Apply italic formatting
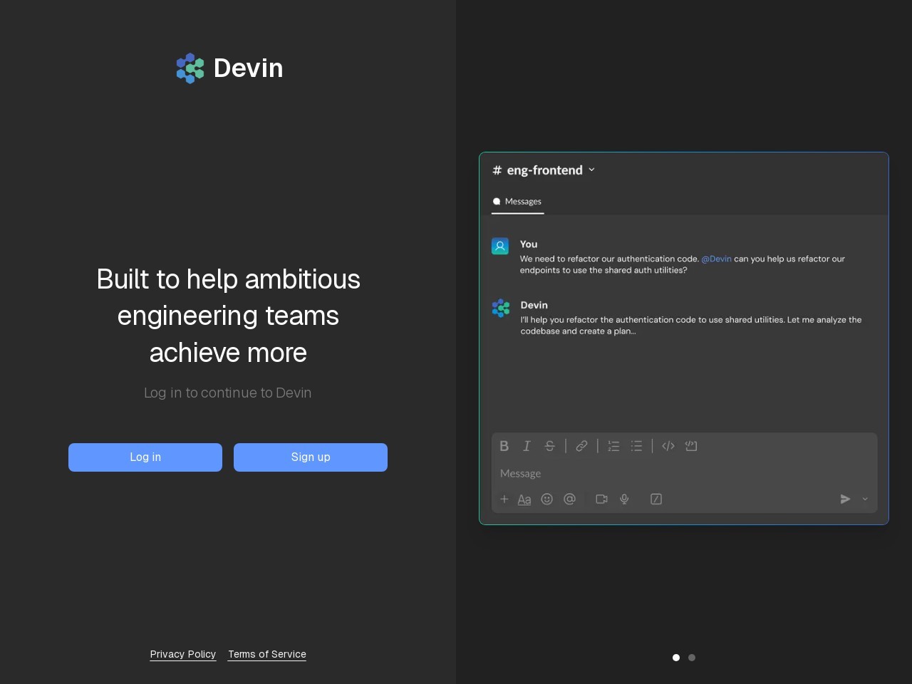The image size is (912, 684). [x=527, y=445]
